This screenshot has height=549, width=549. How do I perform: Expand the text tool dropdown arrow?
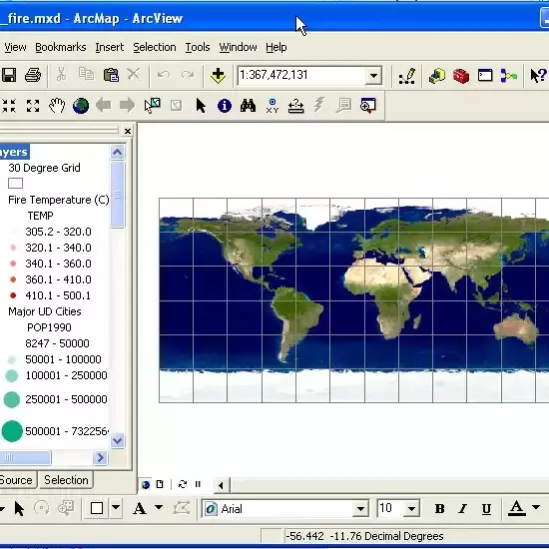point(159,507)
